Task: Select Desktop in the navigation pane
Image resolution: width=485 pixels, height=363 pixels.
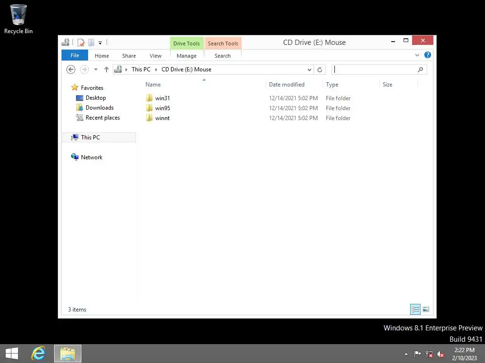Action: (96, 98)
